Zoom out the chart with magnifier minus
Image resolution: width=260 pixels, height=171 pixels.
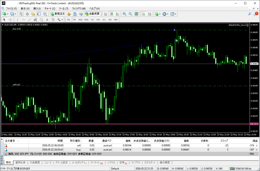pyautogui.click(x=130, y=14)
